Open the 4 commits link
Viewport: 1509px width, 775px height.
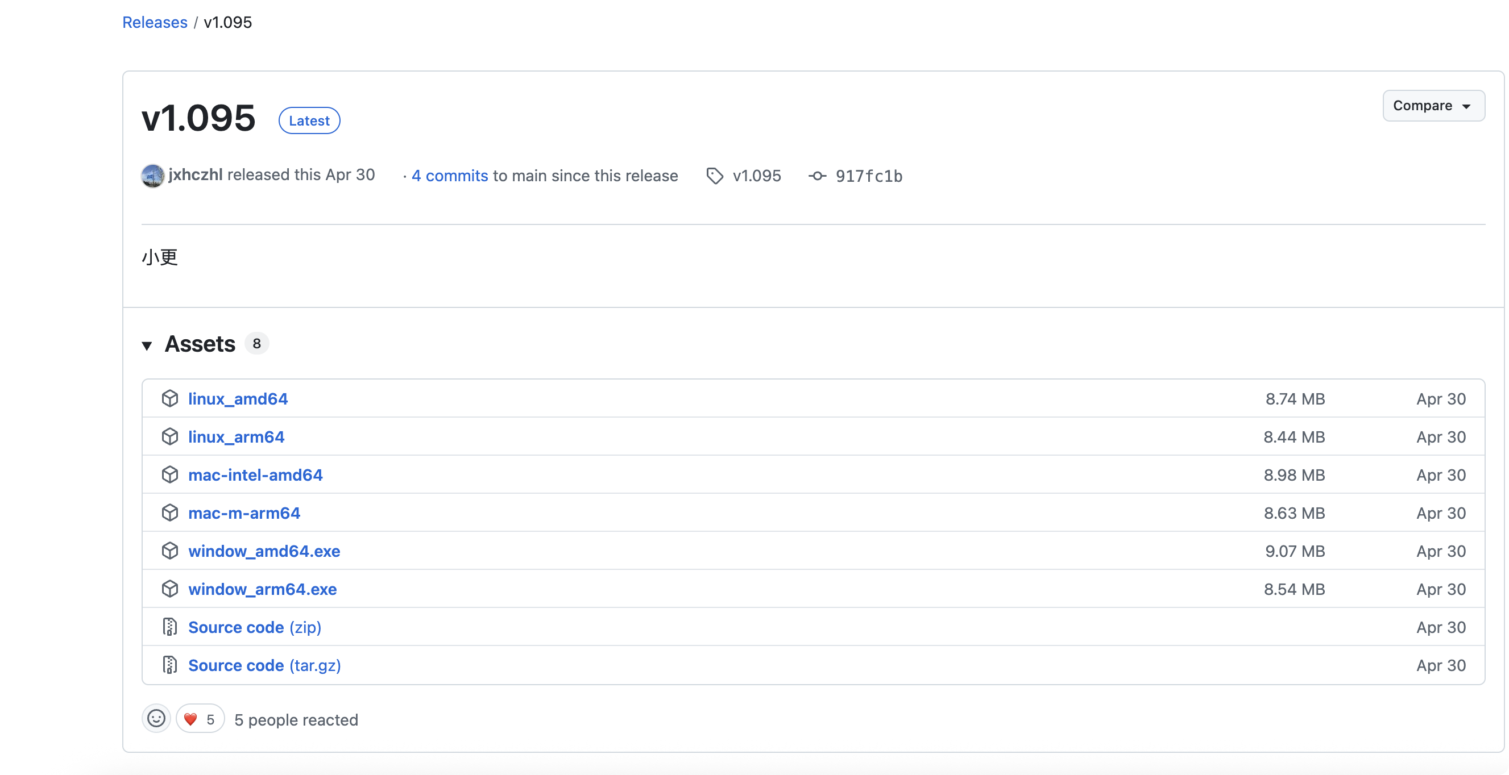[x=449, y=176]
